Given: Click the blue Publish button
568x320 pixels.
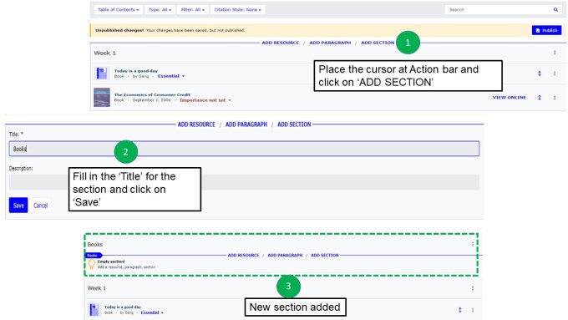Looking at the screenshot, I should 546,30.
